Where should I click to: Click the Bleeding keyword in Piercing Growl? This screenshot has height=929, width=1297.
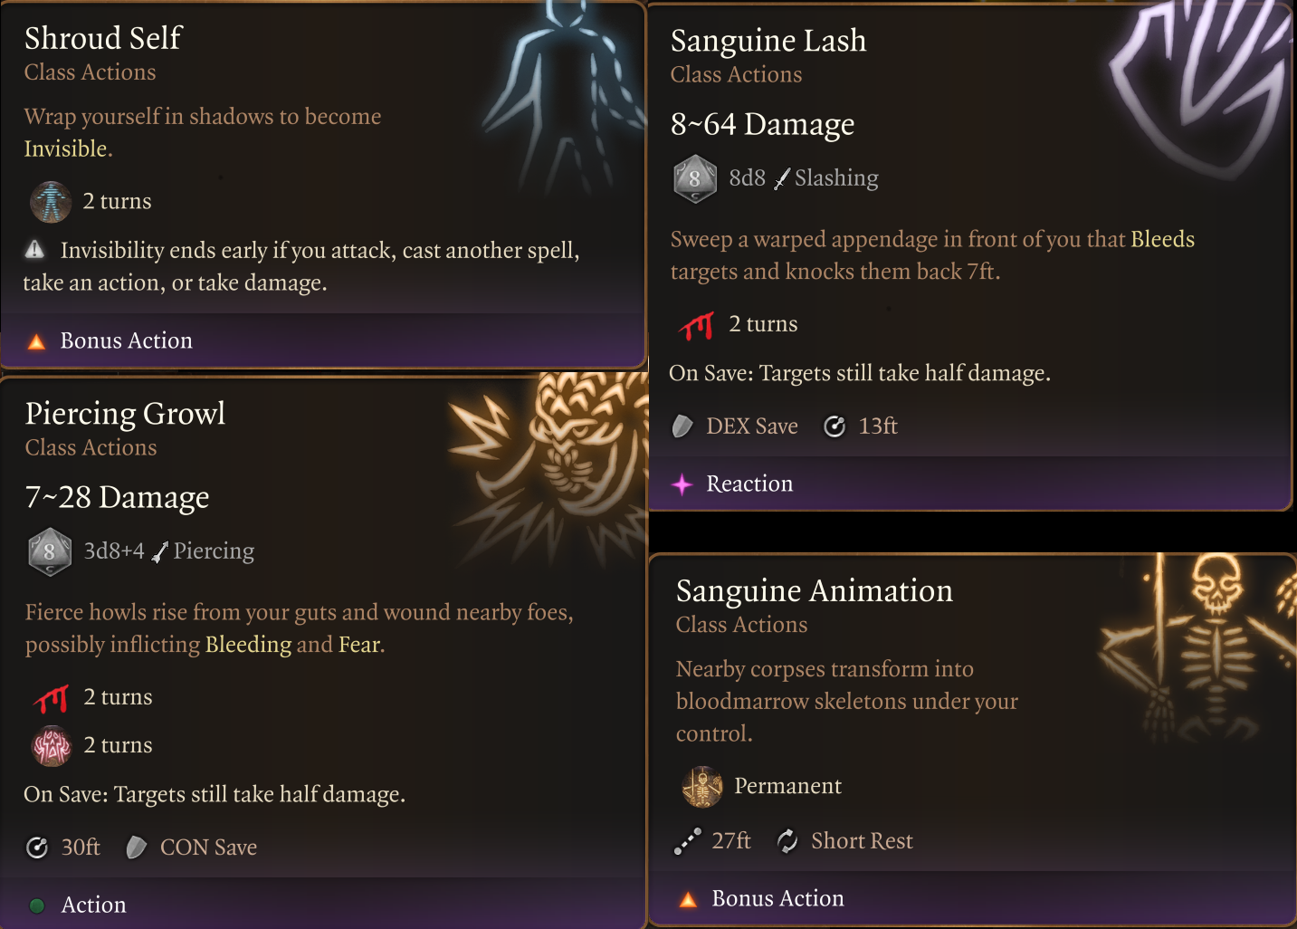coord(248,645)
